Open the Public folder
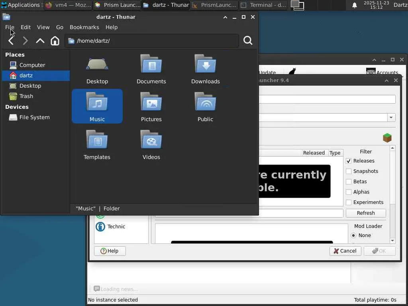408x306 pixels. [x=205, y=107]
